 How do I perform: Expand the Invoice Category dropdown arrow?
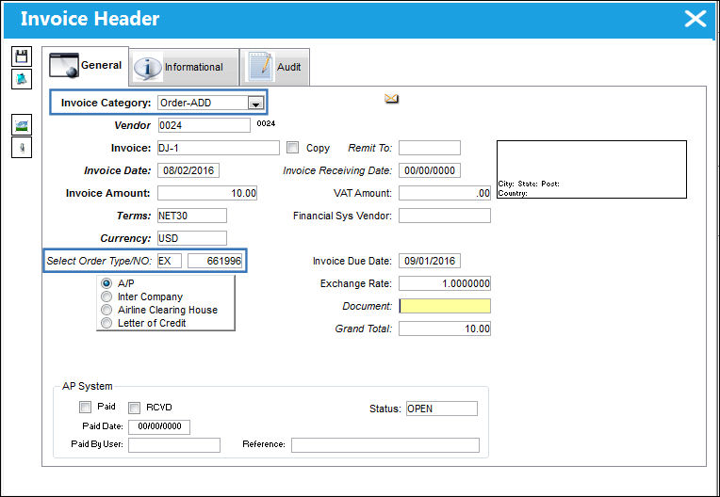click(255, 104)
